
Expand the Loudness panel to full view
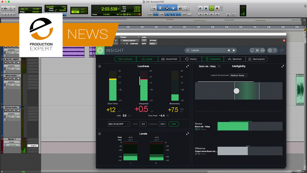(187, 66)
